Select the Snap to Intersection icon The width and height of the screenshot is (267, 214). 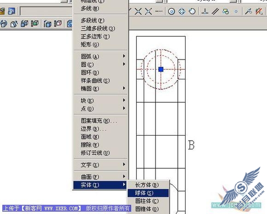click(138, 12)
